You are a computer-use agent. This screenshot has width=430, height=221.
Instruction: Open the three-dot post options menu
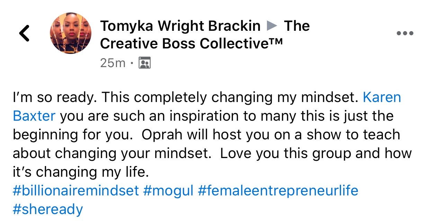[x=405, y=34]
